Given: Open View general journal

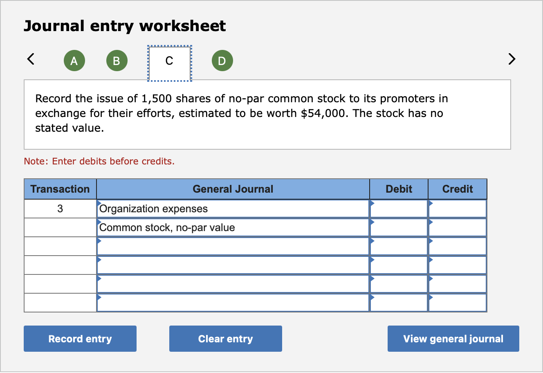Looking at the screenshot, I should [x=453, y=339].
